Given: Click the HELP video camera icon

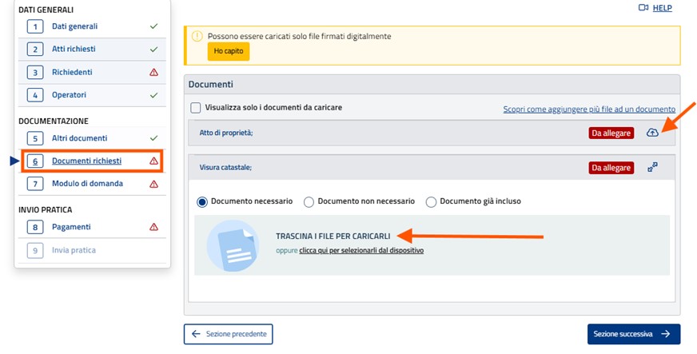Looking at the screenshot, I should [x=643, y=8].
